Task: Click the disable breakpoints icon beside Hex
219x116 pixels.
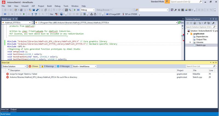Action: [56, 14]
